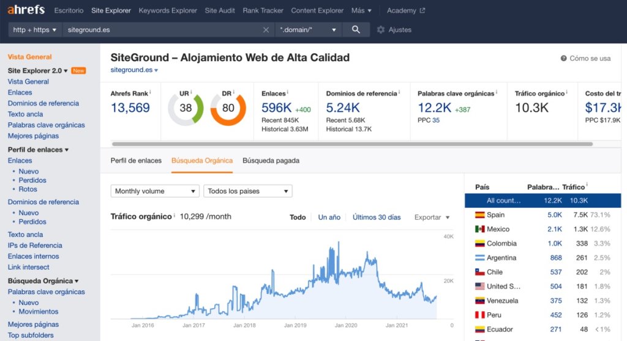Collapse the Búsqueda Orgánica sidebar section
Viewport: 627px width, 341px height.
(43, 281)
